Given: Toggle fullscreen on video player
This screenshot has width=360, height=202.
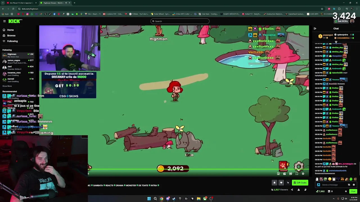Looking at the screenshot, I should tap(297, 174).
